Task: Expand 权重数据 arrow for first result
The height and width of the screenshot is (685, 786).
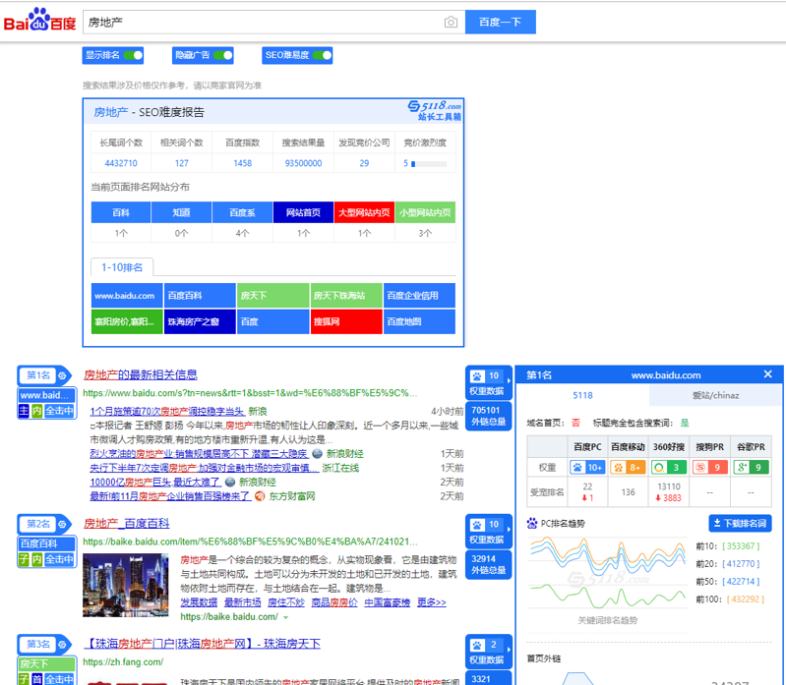Action: click(x=509, y=381)
